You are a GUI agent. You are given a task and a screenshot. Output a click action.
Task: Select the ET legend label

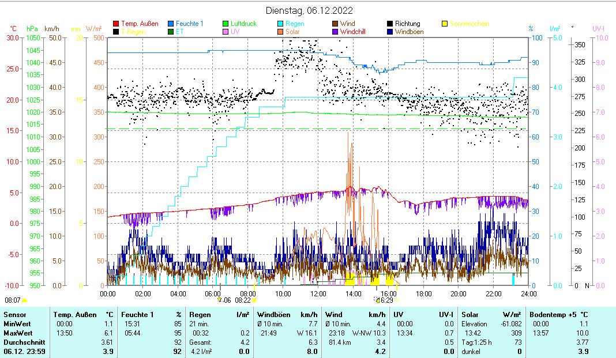pos(179,32)
